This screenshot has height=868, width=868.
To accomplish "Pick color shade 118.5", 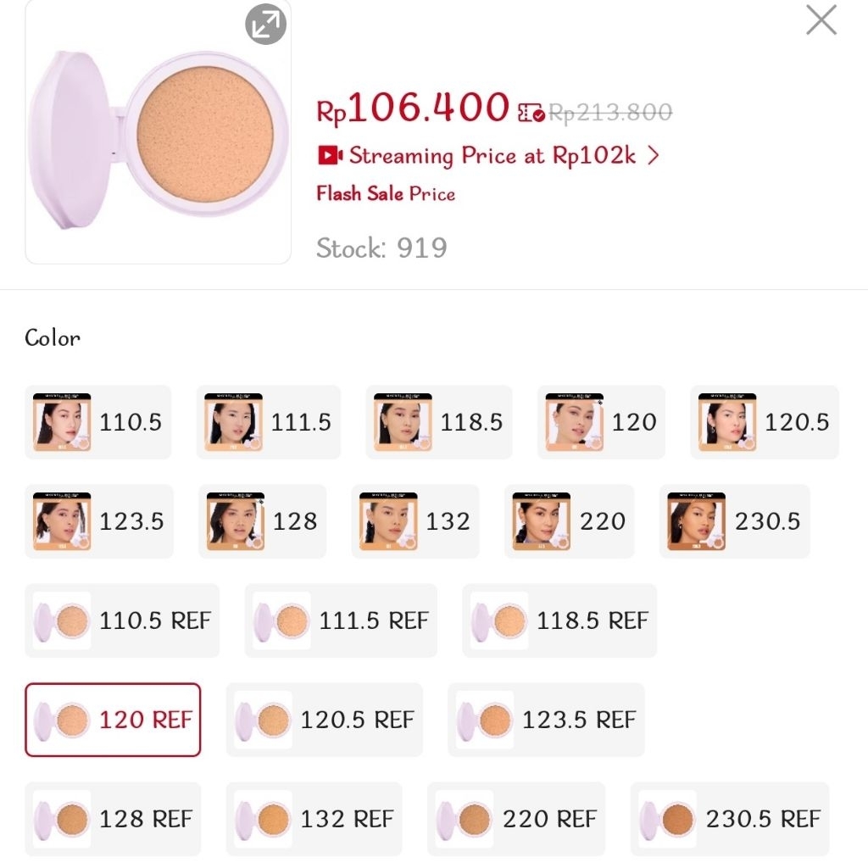I will click(439, 422).
